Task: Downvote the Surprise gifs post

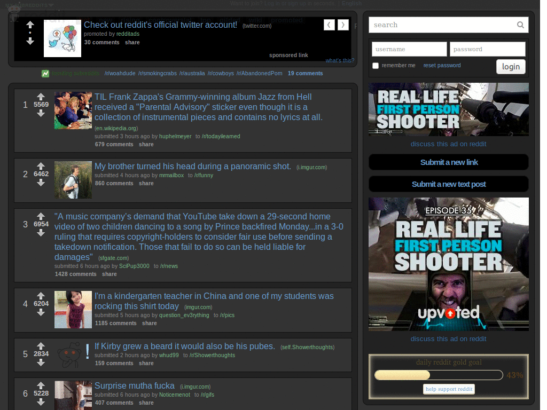Action: (x=41, y=402)
